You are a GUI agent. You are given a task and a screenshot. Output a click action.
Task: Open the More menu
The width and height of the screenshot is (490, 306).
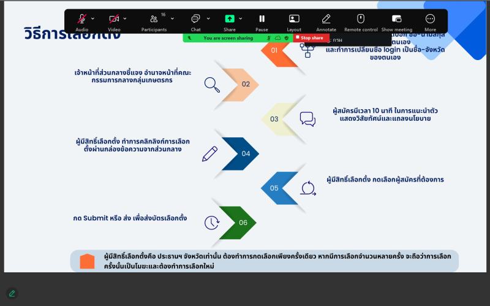click(430, 20)
